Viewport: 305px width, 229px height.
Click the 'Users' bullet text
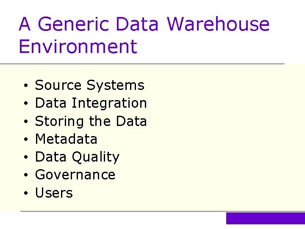point(54,193)
